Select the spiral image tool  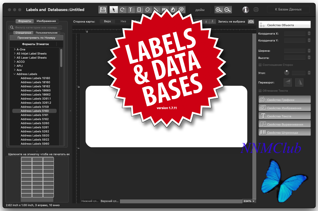(173, 10)
